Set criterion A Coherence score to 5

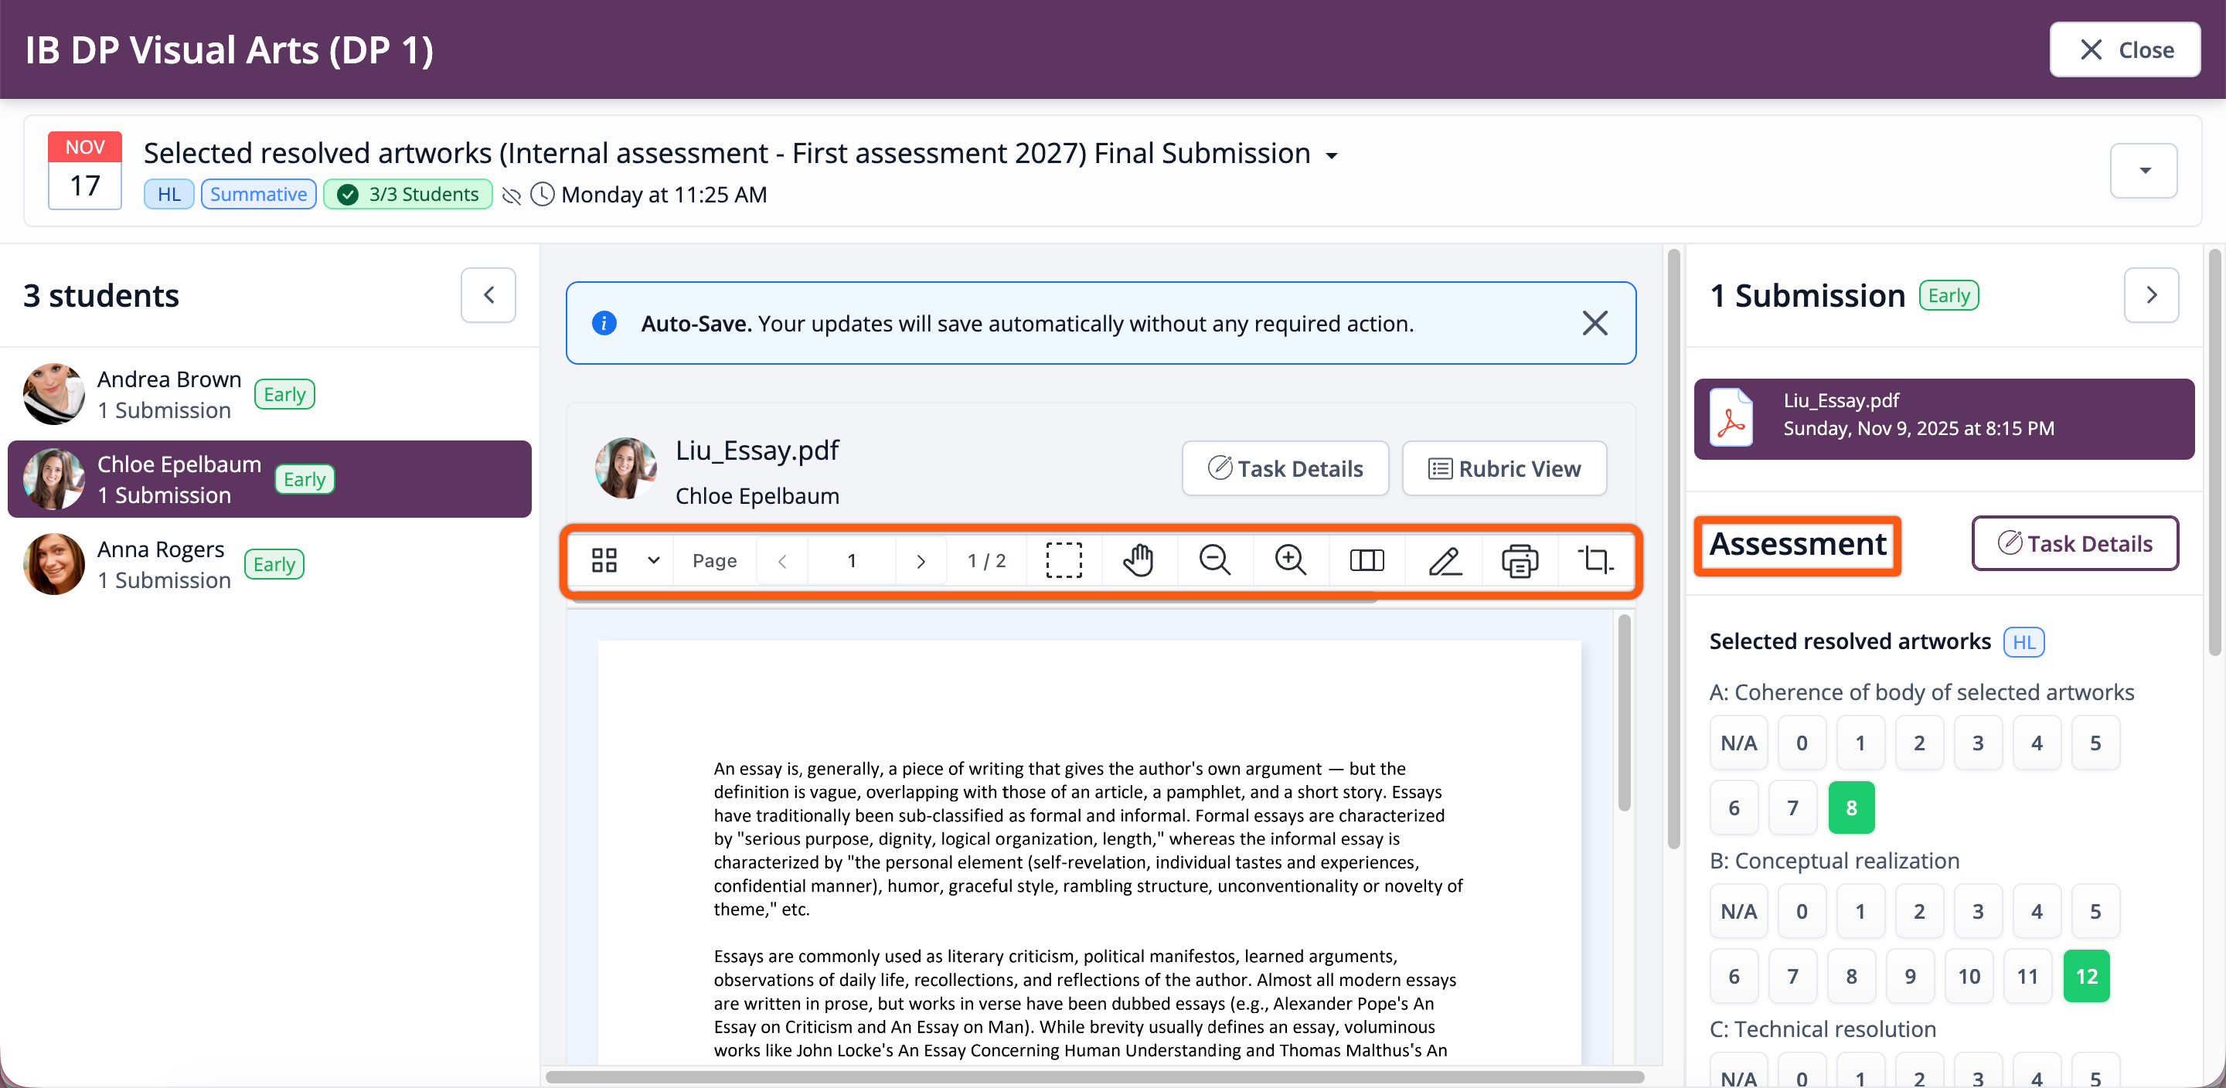[2095, 743]
